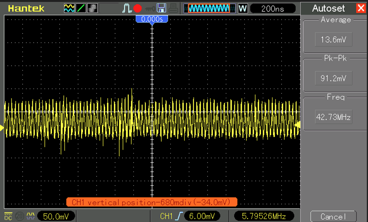Screen dimensions: 368x222
Task: Click the W window timebase icon
Action: pos(243,8)
